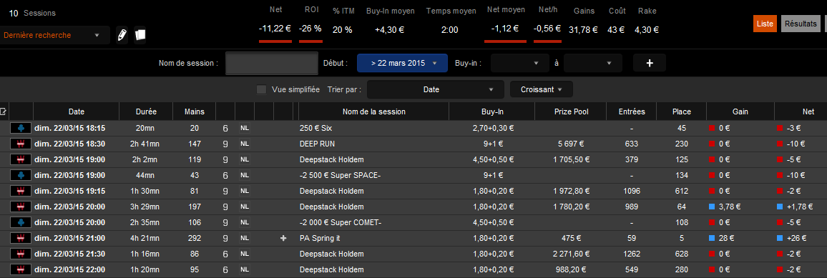Click the red W room icon on DEEP RUN row

tap(21, 144)
